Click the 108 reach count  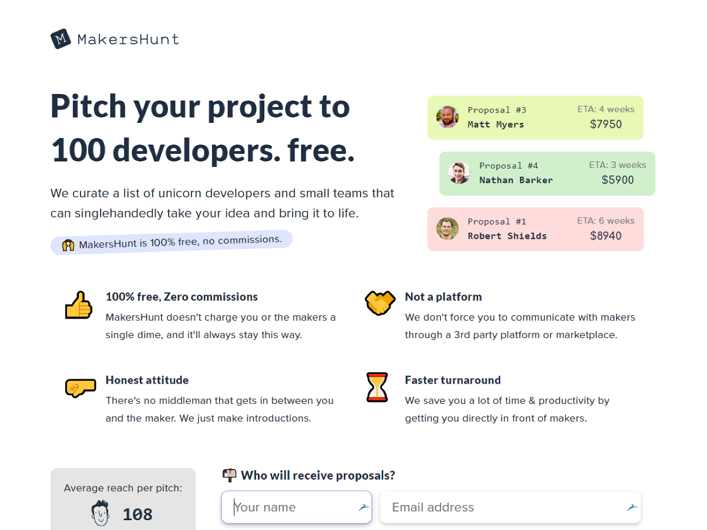tap(138, 514)
